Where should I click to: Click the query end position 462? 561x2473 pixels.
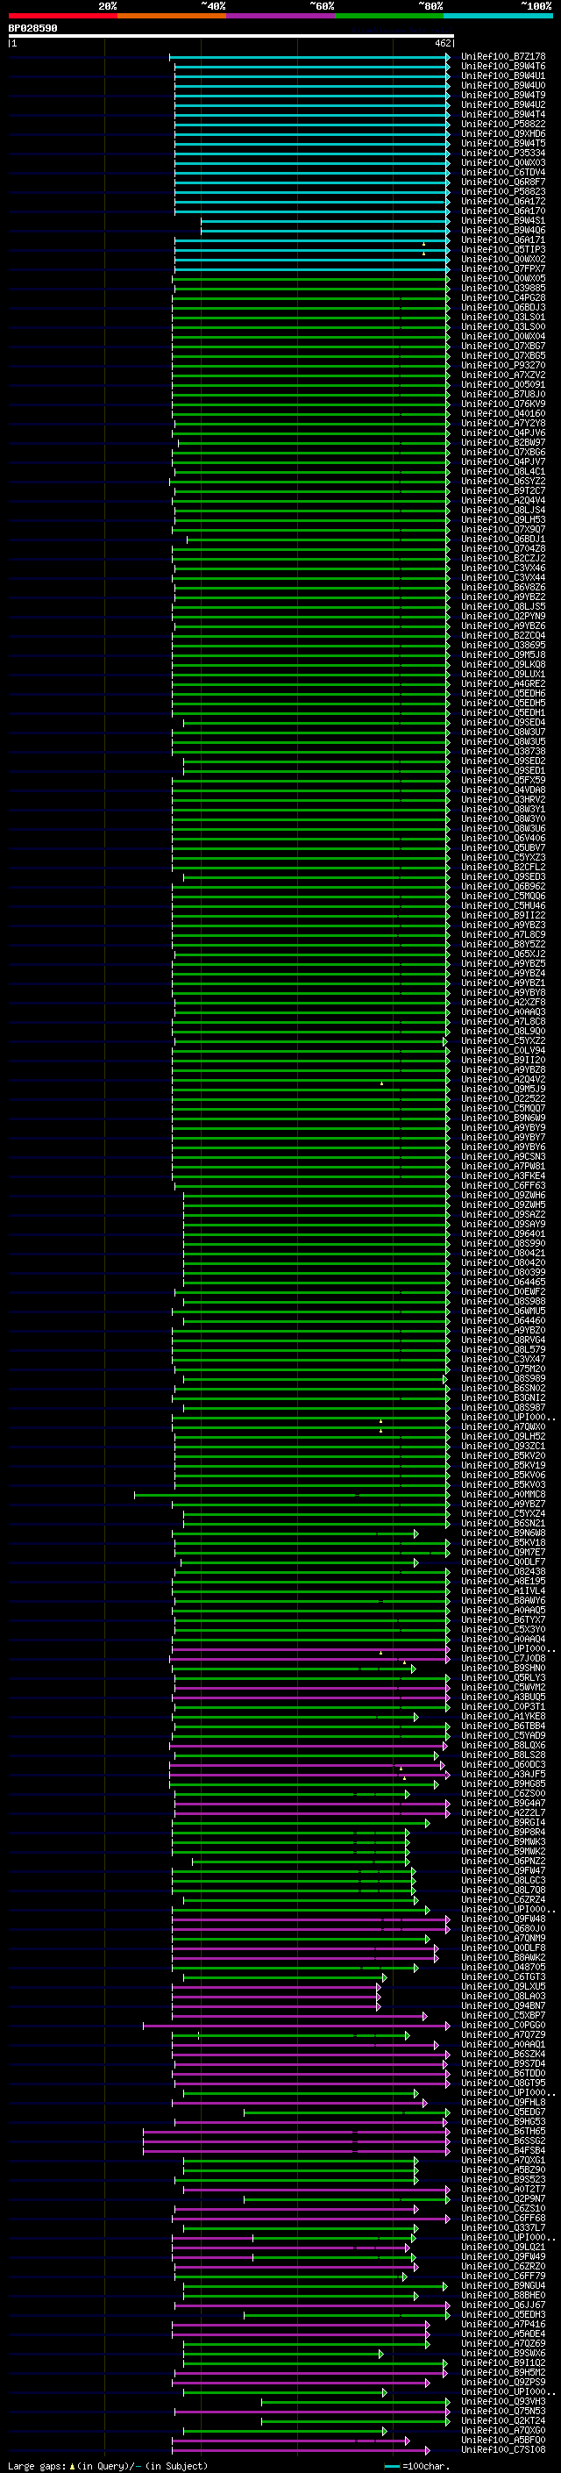pyautogui.click(x=442, y=43)
